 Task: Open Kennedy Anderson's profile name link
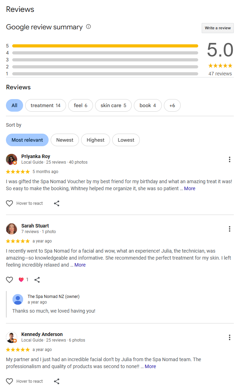pyautogui.click(x=42, y=334)
